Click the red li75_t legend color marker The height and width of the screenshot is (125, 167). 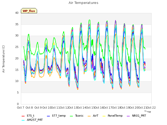(23, 116)
